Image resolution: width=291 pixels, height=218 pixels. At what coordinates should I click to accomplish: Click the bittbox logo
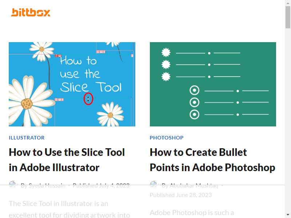(31, 12)
